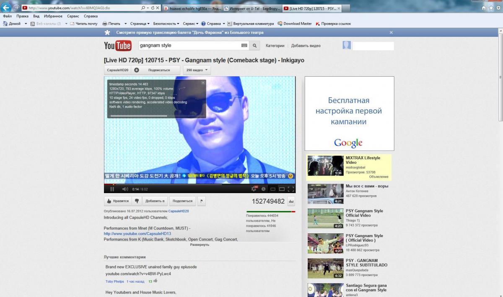Click the Поделиться share button
This screenshot has height=297, width=503.
(182, 201)
